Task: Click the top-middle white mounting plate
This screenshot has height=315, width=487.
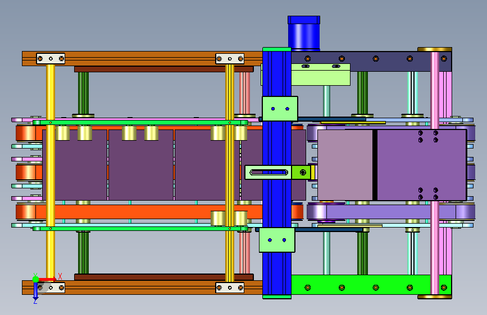Action: click(x=230, y=59)
